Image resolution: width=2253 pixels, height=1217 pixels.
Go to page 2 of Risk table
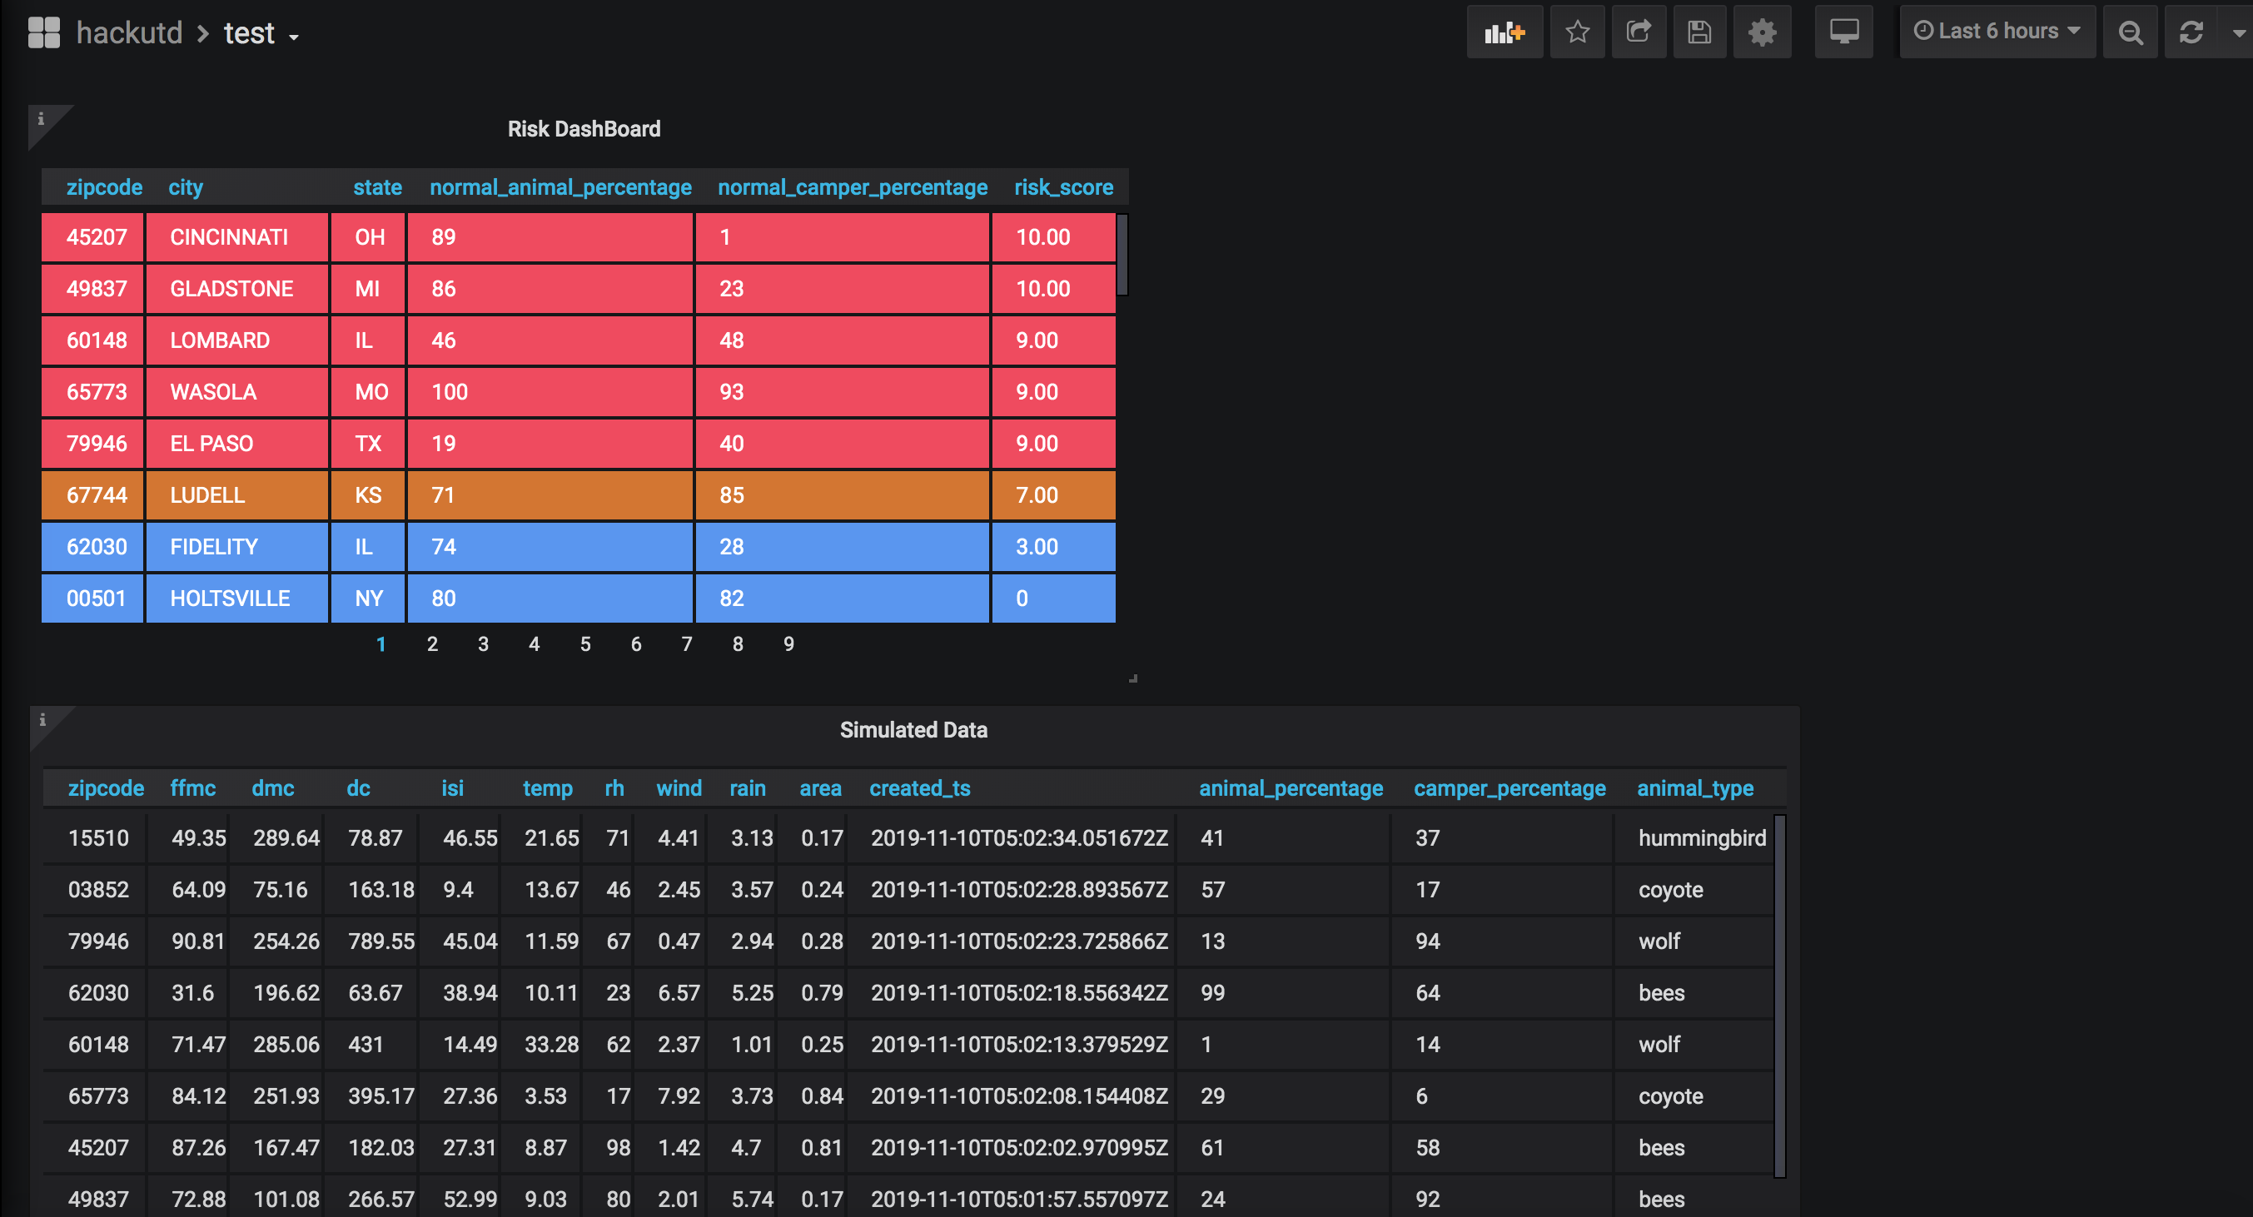click(432, 644)
